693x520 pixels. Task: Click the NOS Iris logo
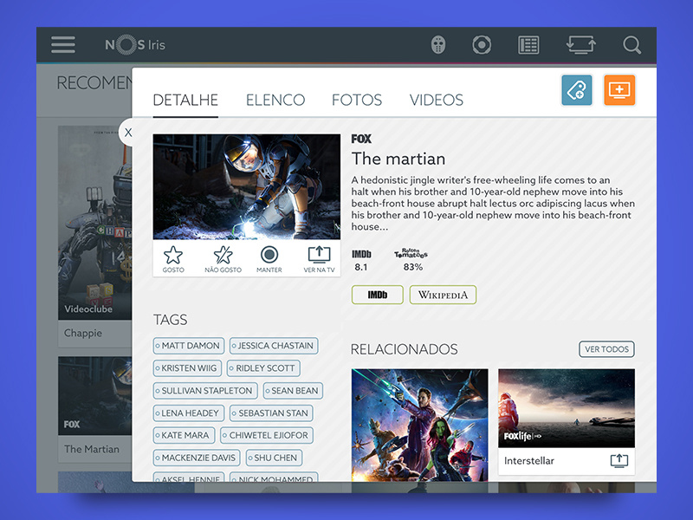pos(135,45)
